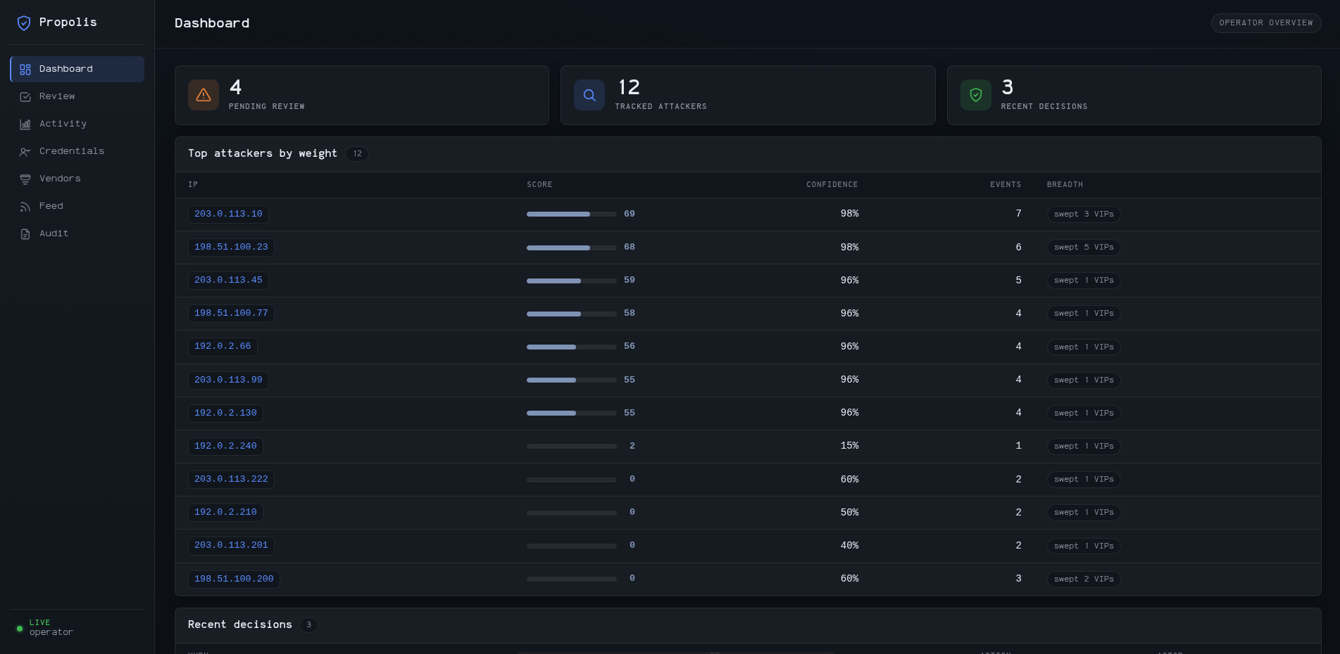Click the 'swept 3 VIPs' badge
1340x654 pixels.
click(x=1084, y=214)
